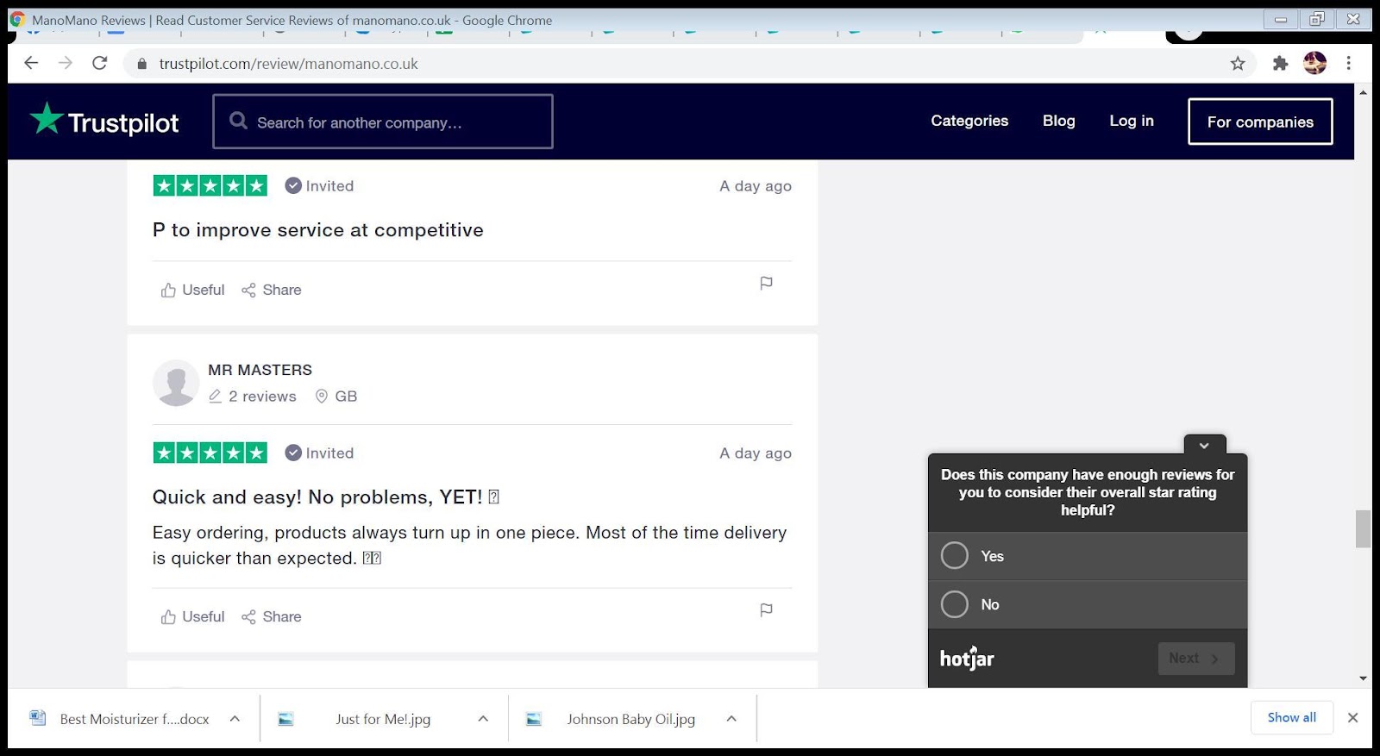Flag the 'P to improve service' review
1380x756 pixels.
766,283
